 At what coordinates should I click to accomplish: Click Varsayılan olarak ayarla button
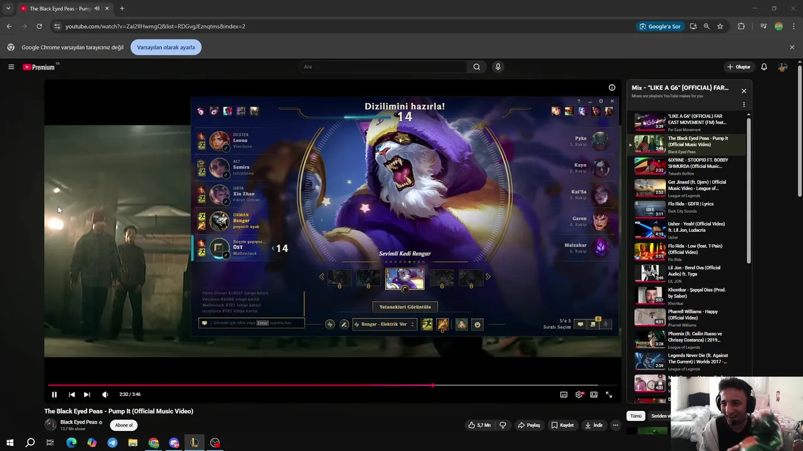166,48
